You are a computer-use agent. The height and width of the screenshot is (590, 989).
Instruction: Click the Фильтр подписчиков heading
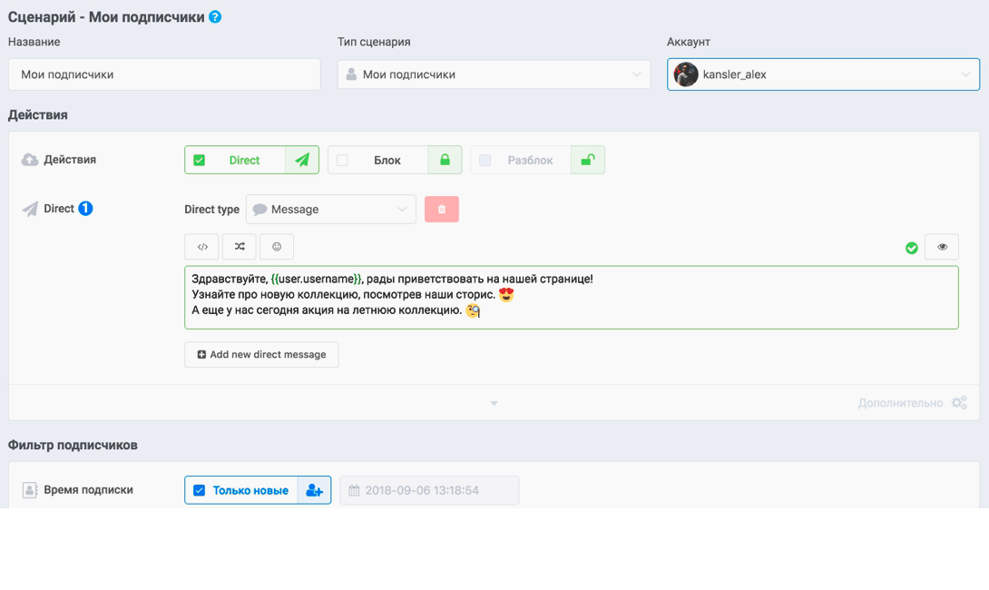click(73, 445)
